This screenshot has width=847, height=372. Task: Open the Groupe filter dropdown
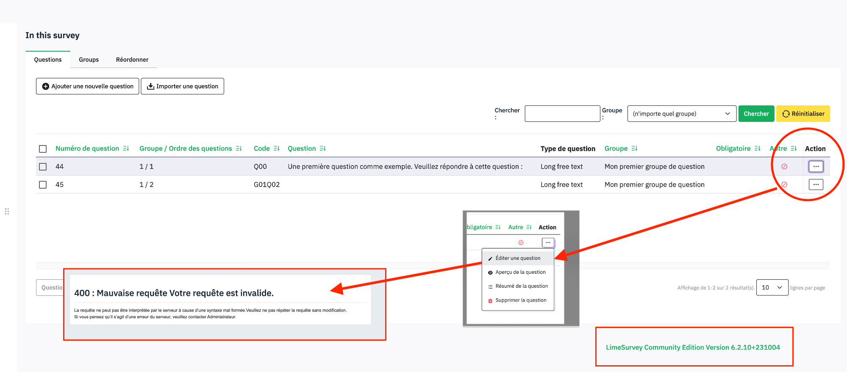click(x=682, y=113)
